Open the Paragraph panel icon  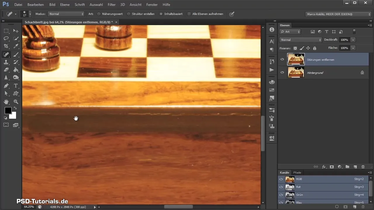[x=272, y=50]
